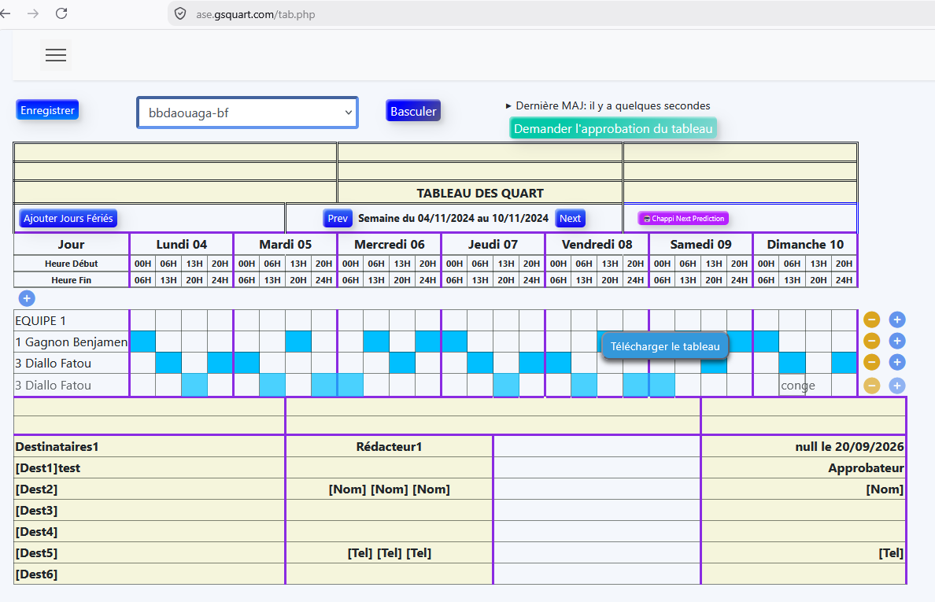Select the Lundi 04 column header
The image size is (935, 602).
[181, 245]
